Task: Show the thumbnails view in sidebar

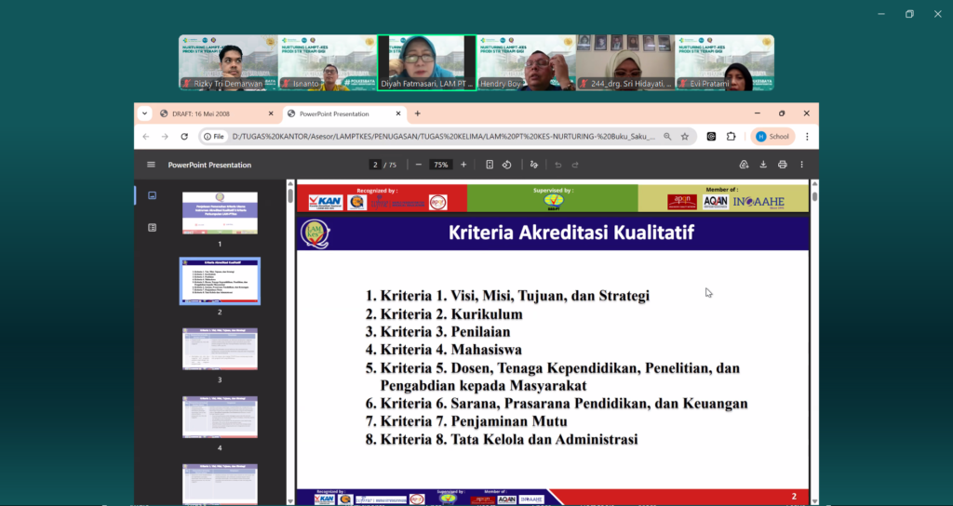Action: coord(152,195)
